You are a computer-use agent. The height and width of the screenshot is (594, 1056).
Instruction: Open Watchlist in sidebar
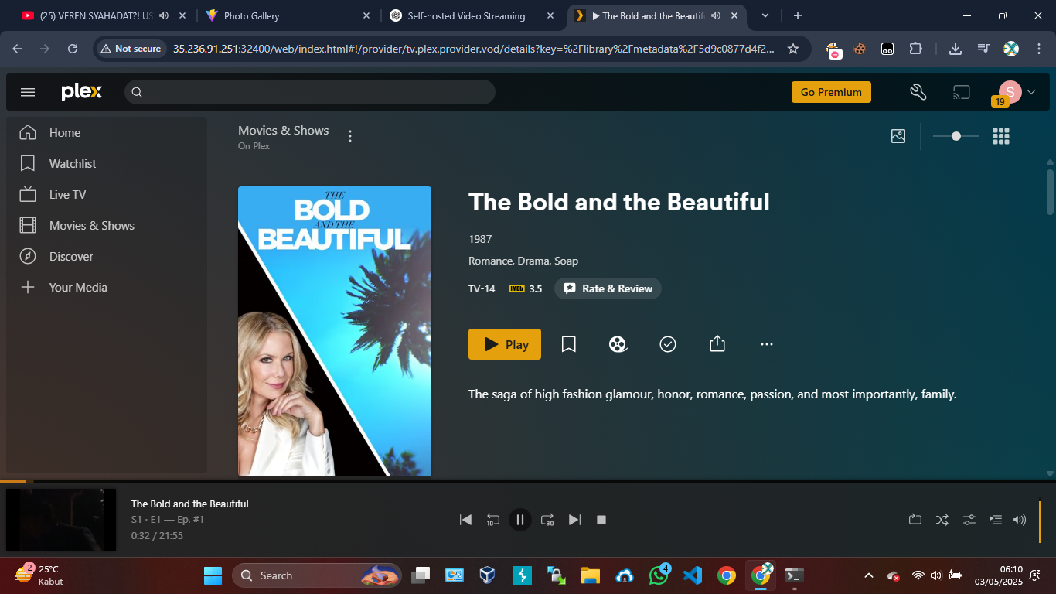107,164
